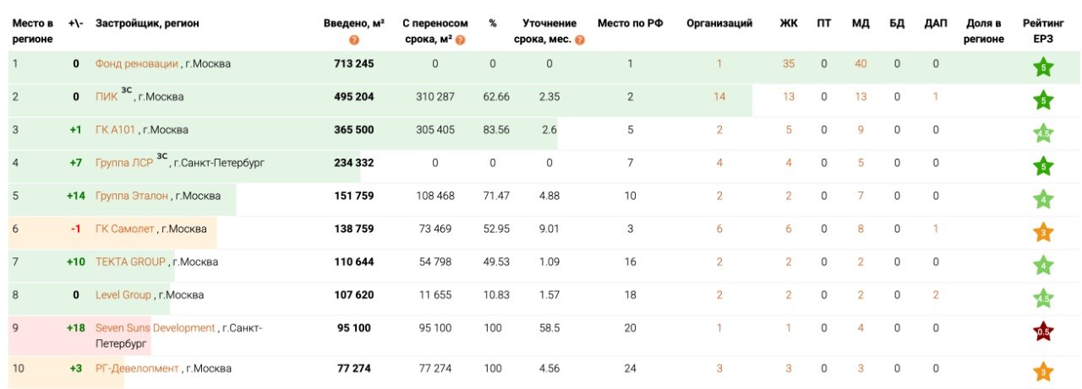The height and width of the screenshot is (389, 1082).
Task: Click the dark red 0.5 star for Seven Suns Development
Action: point(1043,332)
